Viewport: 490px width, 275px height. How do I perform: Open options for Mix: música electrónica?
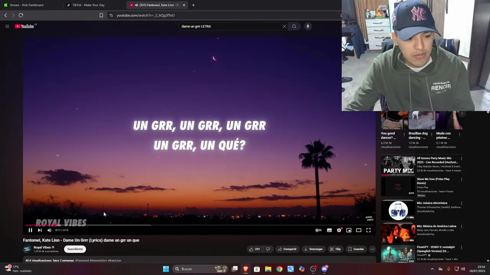coord(461,204)
